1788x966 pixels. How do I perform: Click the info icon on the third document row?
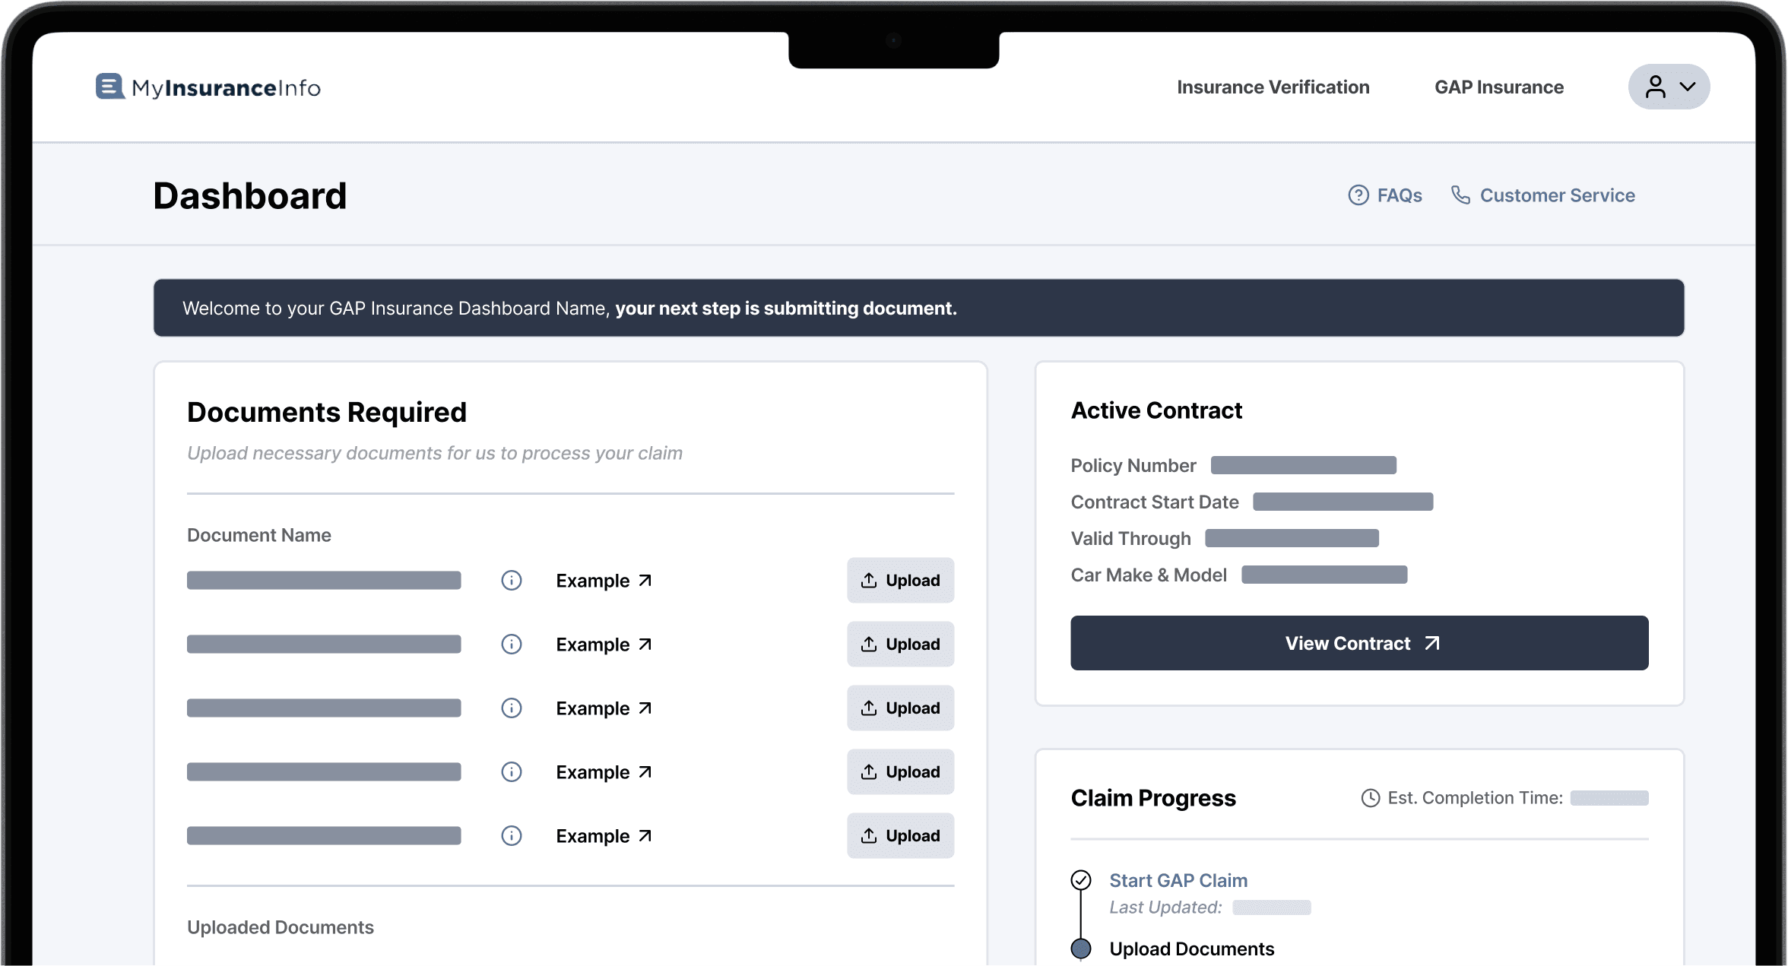pyautogui.click(x=511, y=708)
